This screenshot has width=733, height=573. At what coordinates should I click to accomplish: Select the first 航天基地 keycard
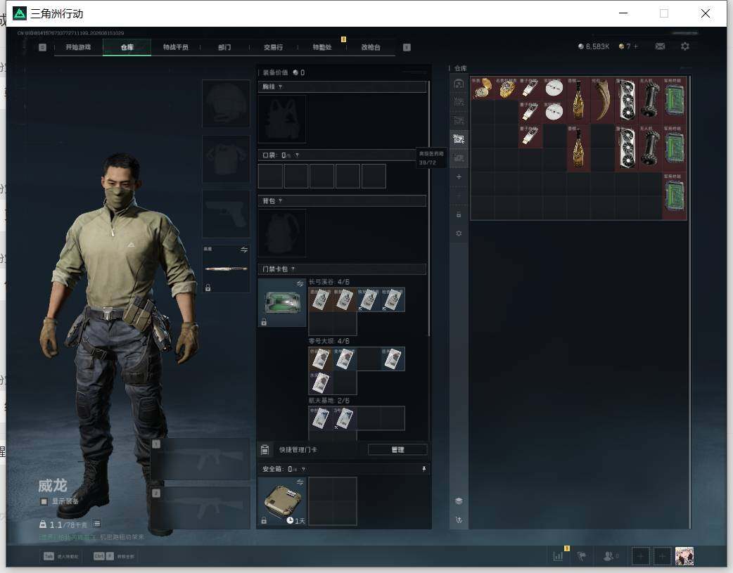point(321,418)
